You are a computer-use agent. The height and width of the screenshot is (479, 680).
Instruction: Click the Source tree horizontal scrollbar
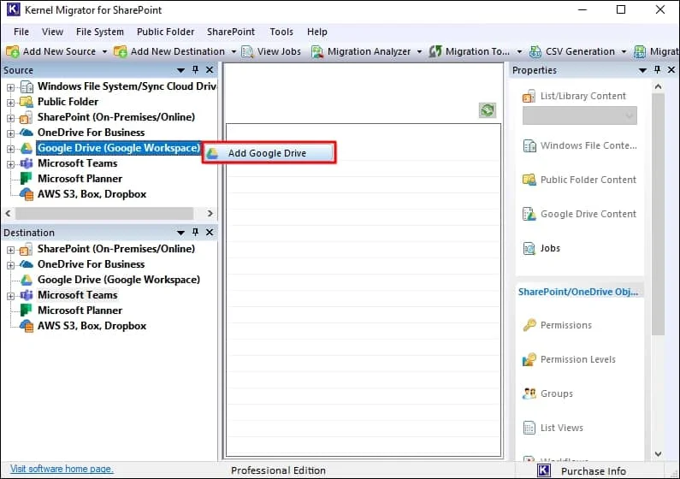[x=104, y=213]
